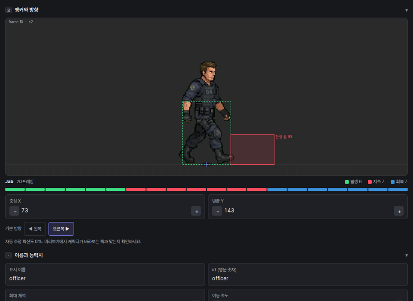This screenshot has height=301, width=413.
Task: Click the 발끝 Y value field showing 143
Action: click(x=308, y=211)
